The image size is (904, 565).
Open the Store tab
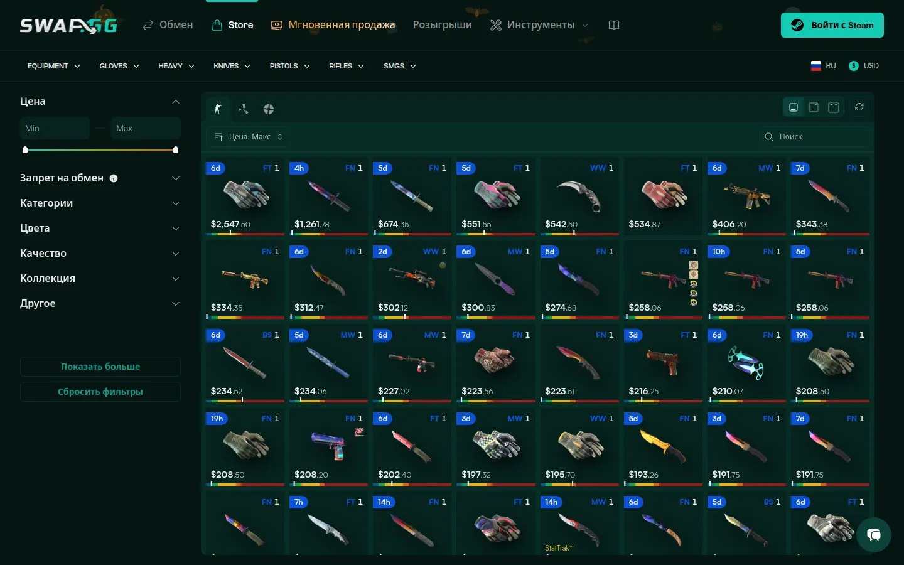(x=232, y=25)
